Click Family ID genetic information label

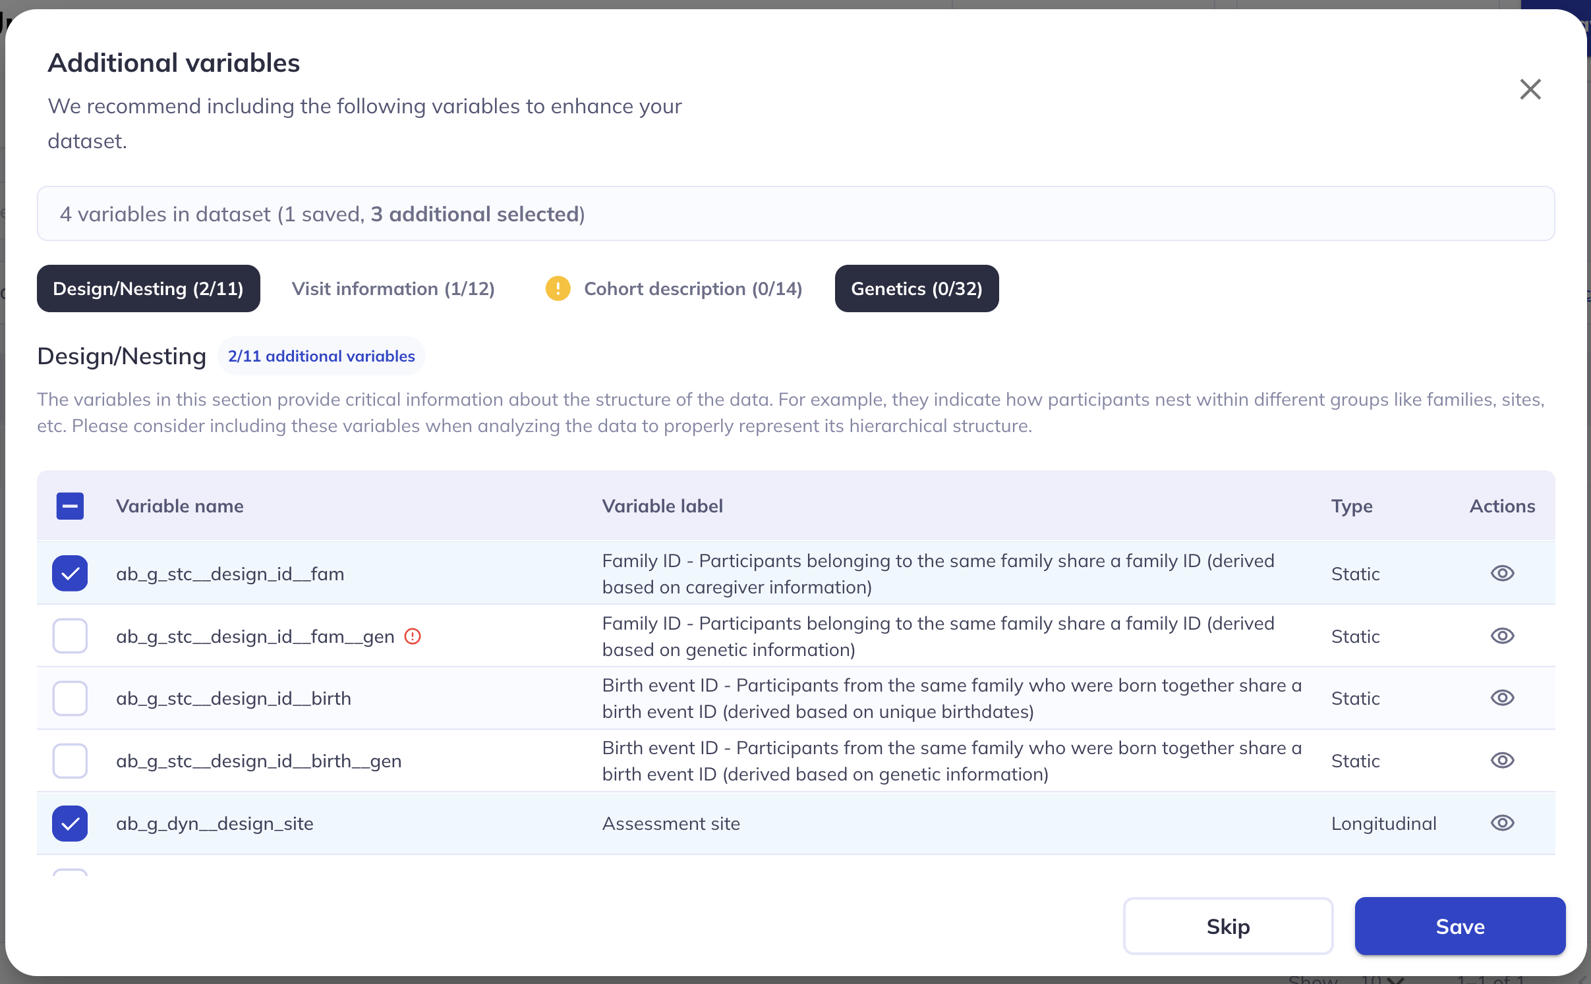[938, 636]
